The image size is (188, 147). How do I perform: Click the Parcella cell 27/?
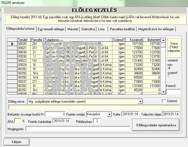[x=37, y=82]
